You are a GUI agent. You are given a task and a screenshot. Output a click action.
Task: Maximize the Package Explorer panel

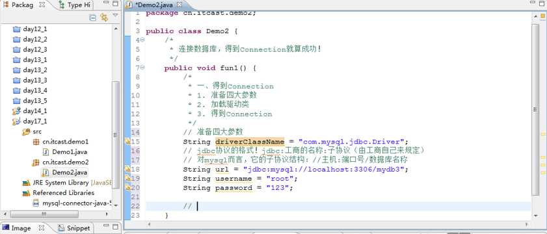click(x=115, y=3)
